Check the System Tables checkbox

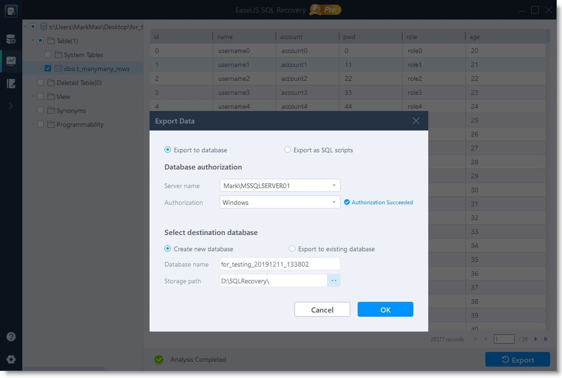(x=47, y=55)
